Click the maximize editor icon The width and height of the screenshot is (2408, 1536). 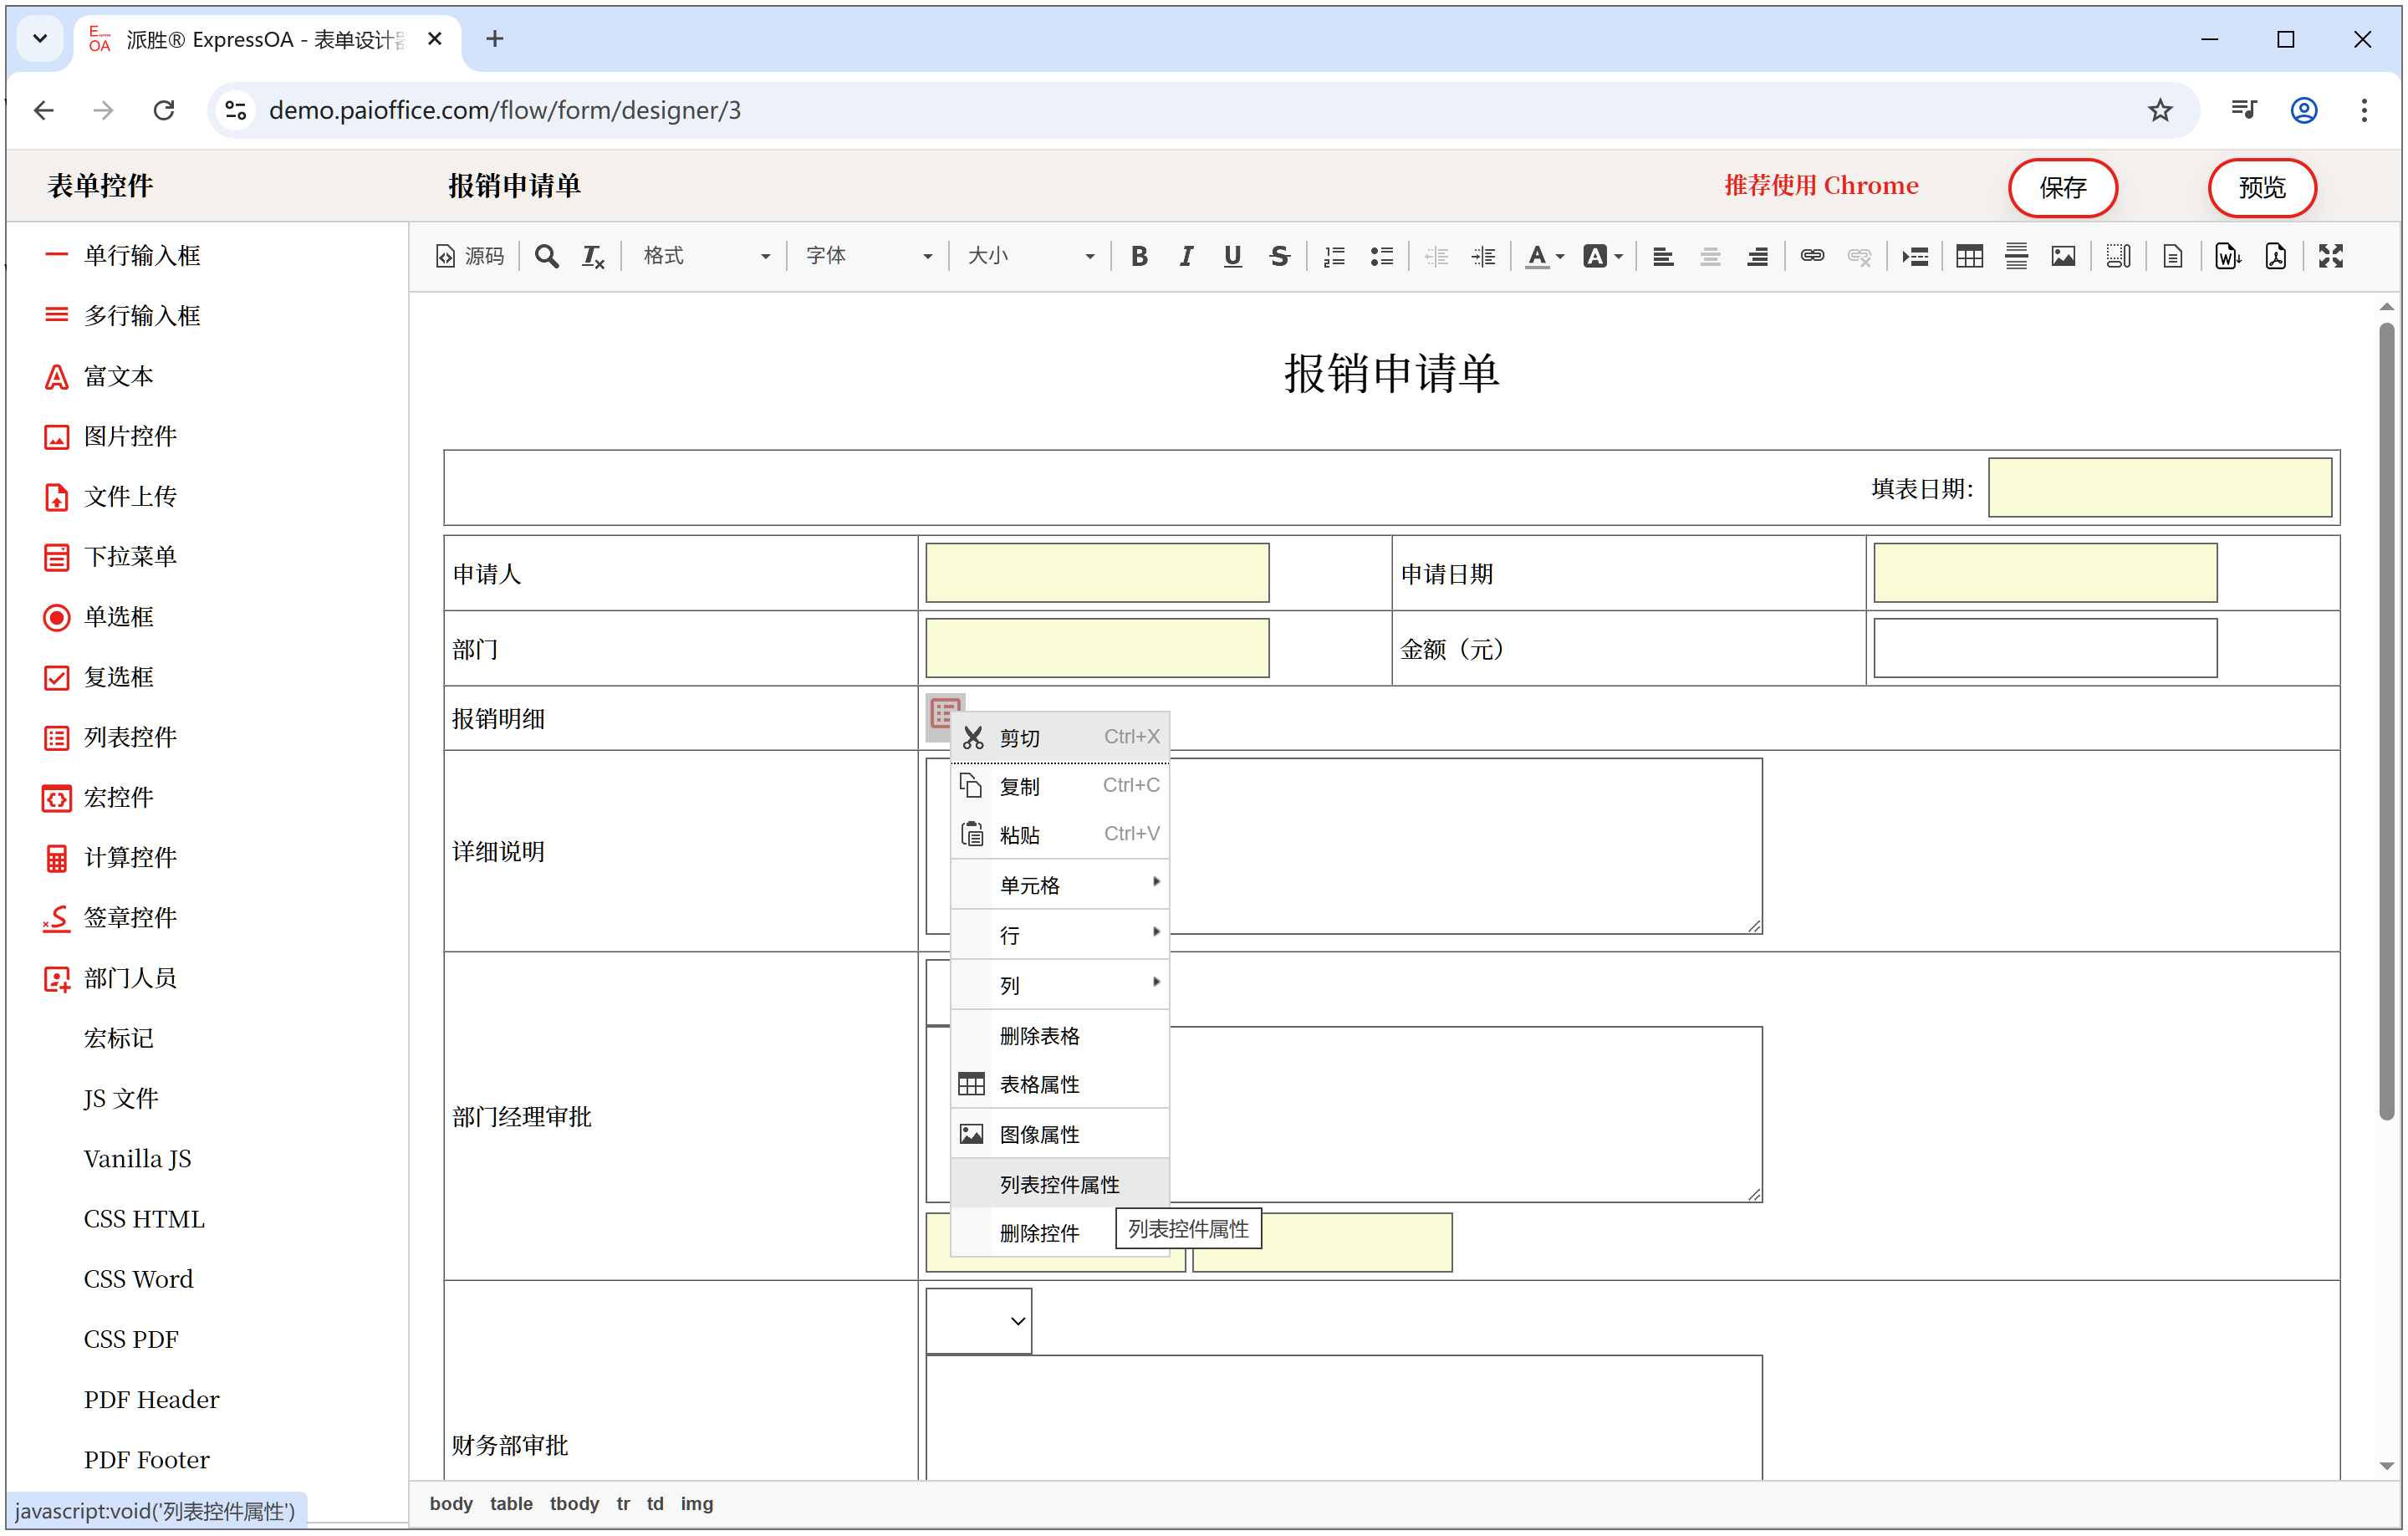pyautogui.click(x=2330, y=256)
